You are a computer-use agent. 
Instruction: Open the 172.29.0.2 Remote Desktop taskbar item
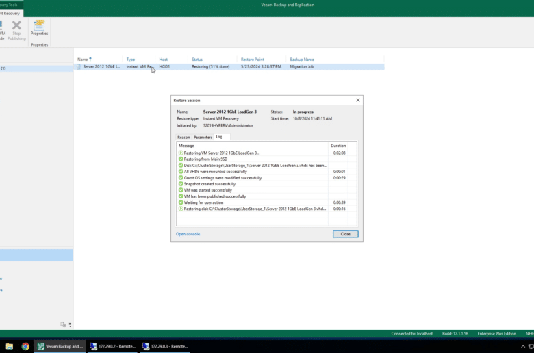[113, 346]
